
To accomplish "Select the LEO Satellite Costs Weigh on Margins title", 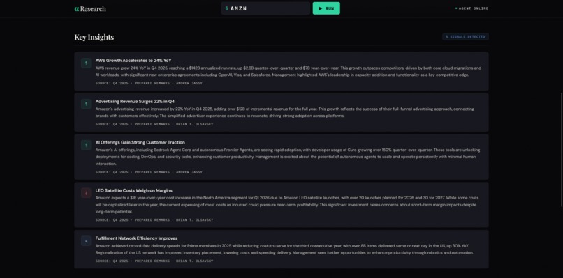I will coord(134,190).
